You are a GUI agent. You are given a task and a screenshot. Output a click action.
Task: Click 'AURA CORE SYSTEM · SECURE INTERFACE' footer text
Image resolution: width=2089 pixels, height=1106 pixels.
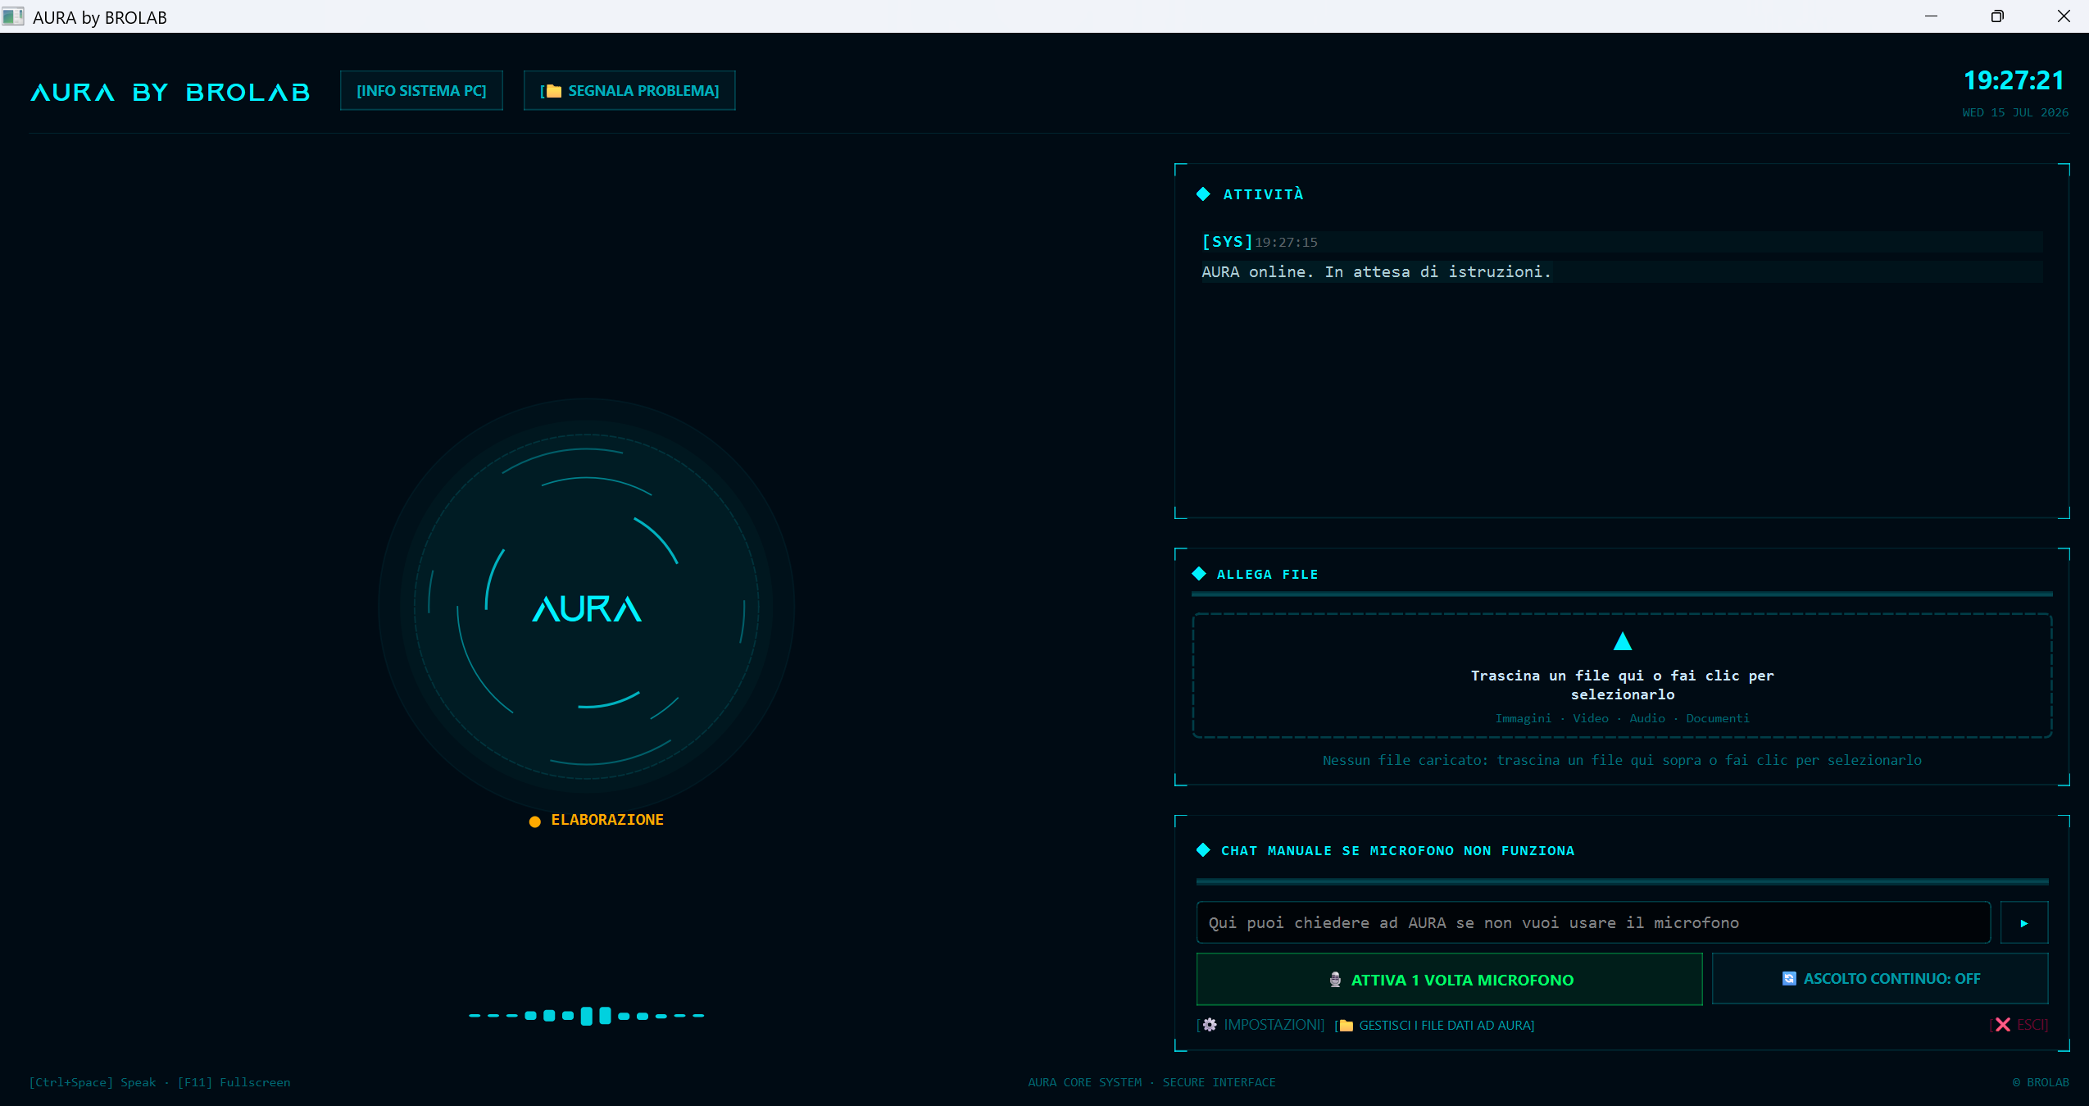click(x=1151, y=1082)
